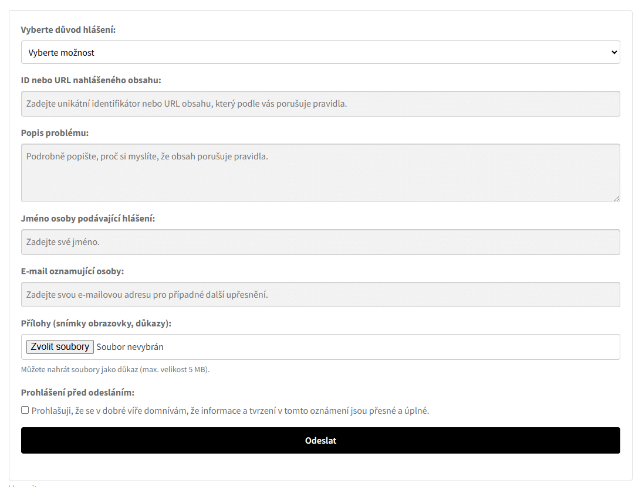The height and width of the screenshot is (487, 642).
Task: Click the max. velikost 5 MB helper text
Action: tap(115, 370)
